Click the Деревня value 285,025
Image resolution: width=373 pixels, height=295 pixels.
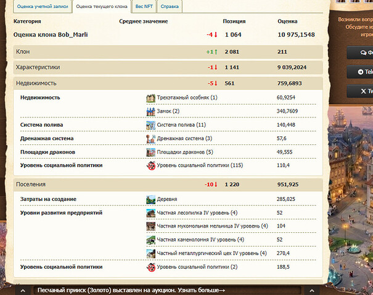pyautogui.click(x=285, y=199)
